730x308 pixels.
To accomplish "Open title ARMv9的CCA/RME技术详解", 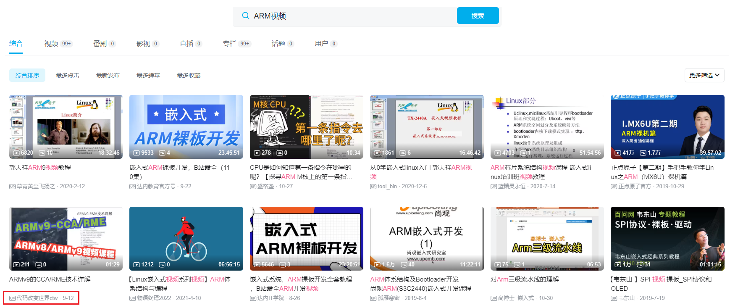I will (x=50, y=279).
